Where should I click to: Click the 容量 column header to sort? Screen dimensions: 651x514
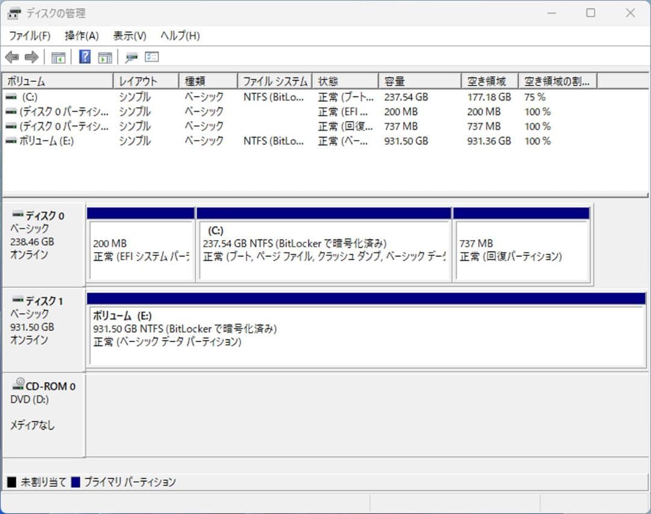pos(418,80)
